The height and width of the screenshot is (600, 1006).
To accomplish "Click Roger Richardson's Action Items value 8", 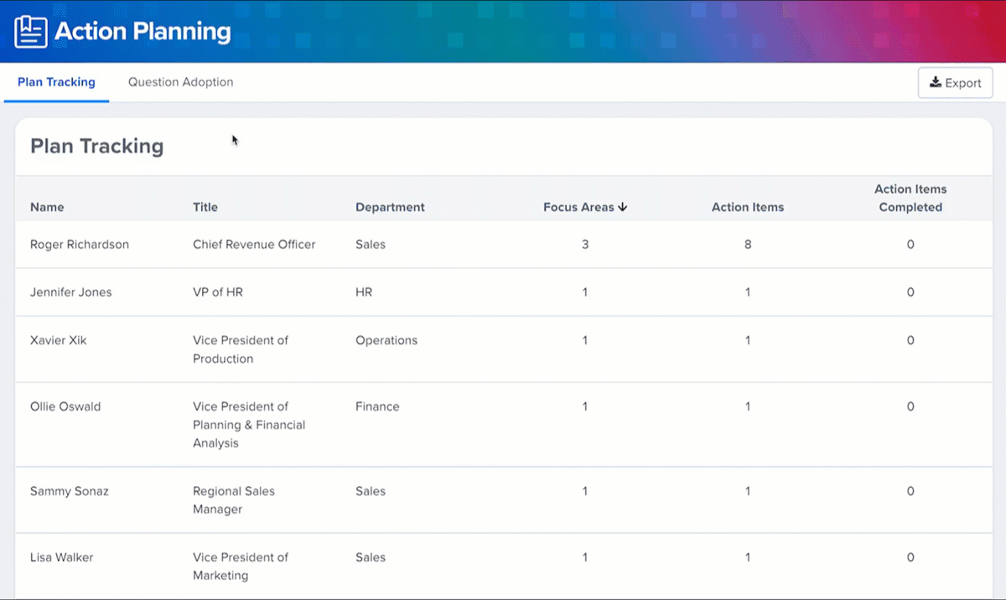I will (748, 245).
